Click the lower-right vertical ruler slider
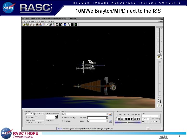The height and width of the screenshot is (140, 187). [x=159, y=78]
